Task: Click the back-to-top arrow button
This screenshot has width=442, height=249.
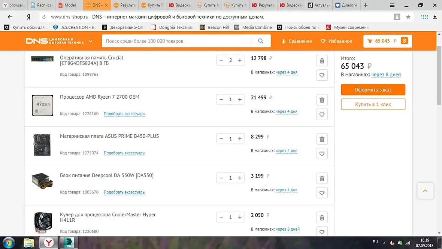Action: point(425,191)
